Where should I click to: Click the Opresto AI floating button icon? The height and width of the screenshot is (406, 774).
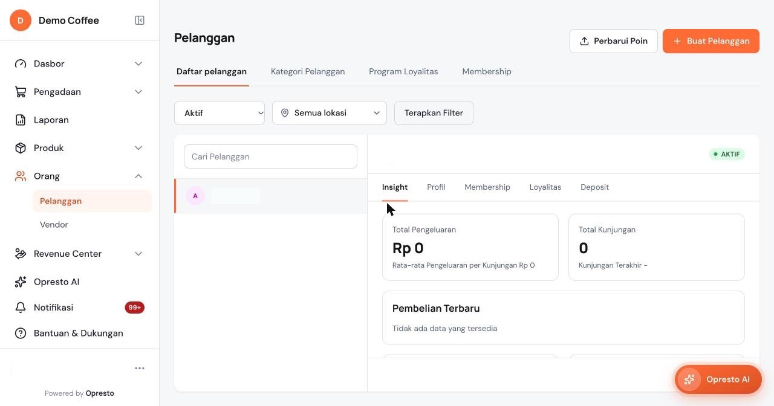[x=689, y=379]
